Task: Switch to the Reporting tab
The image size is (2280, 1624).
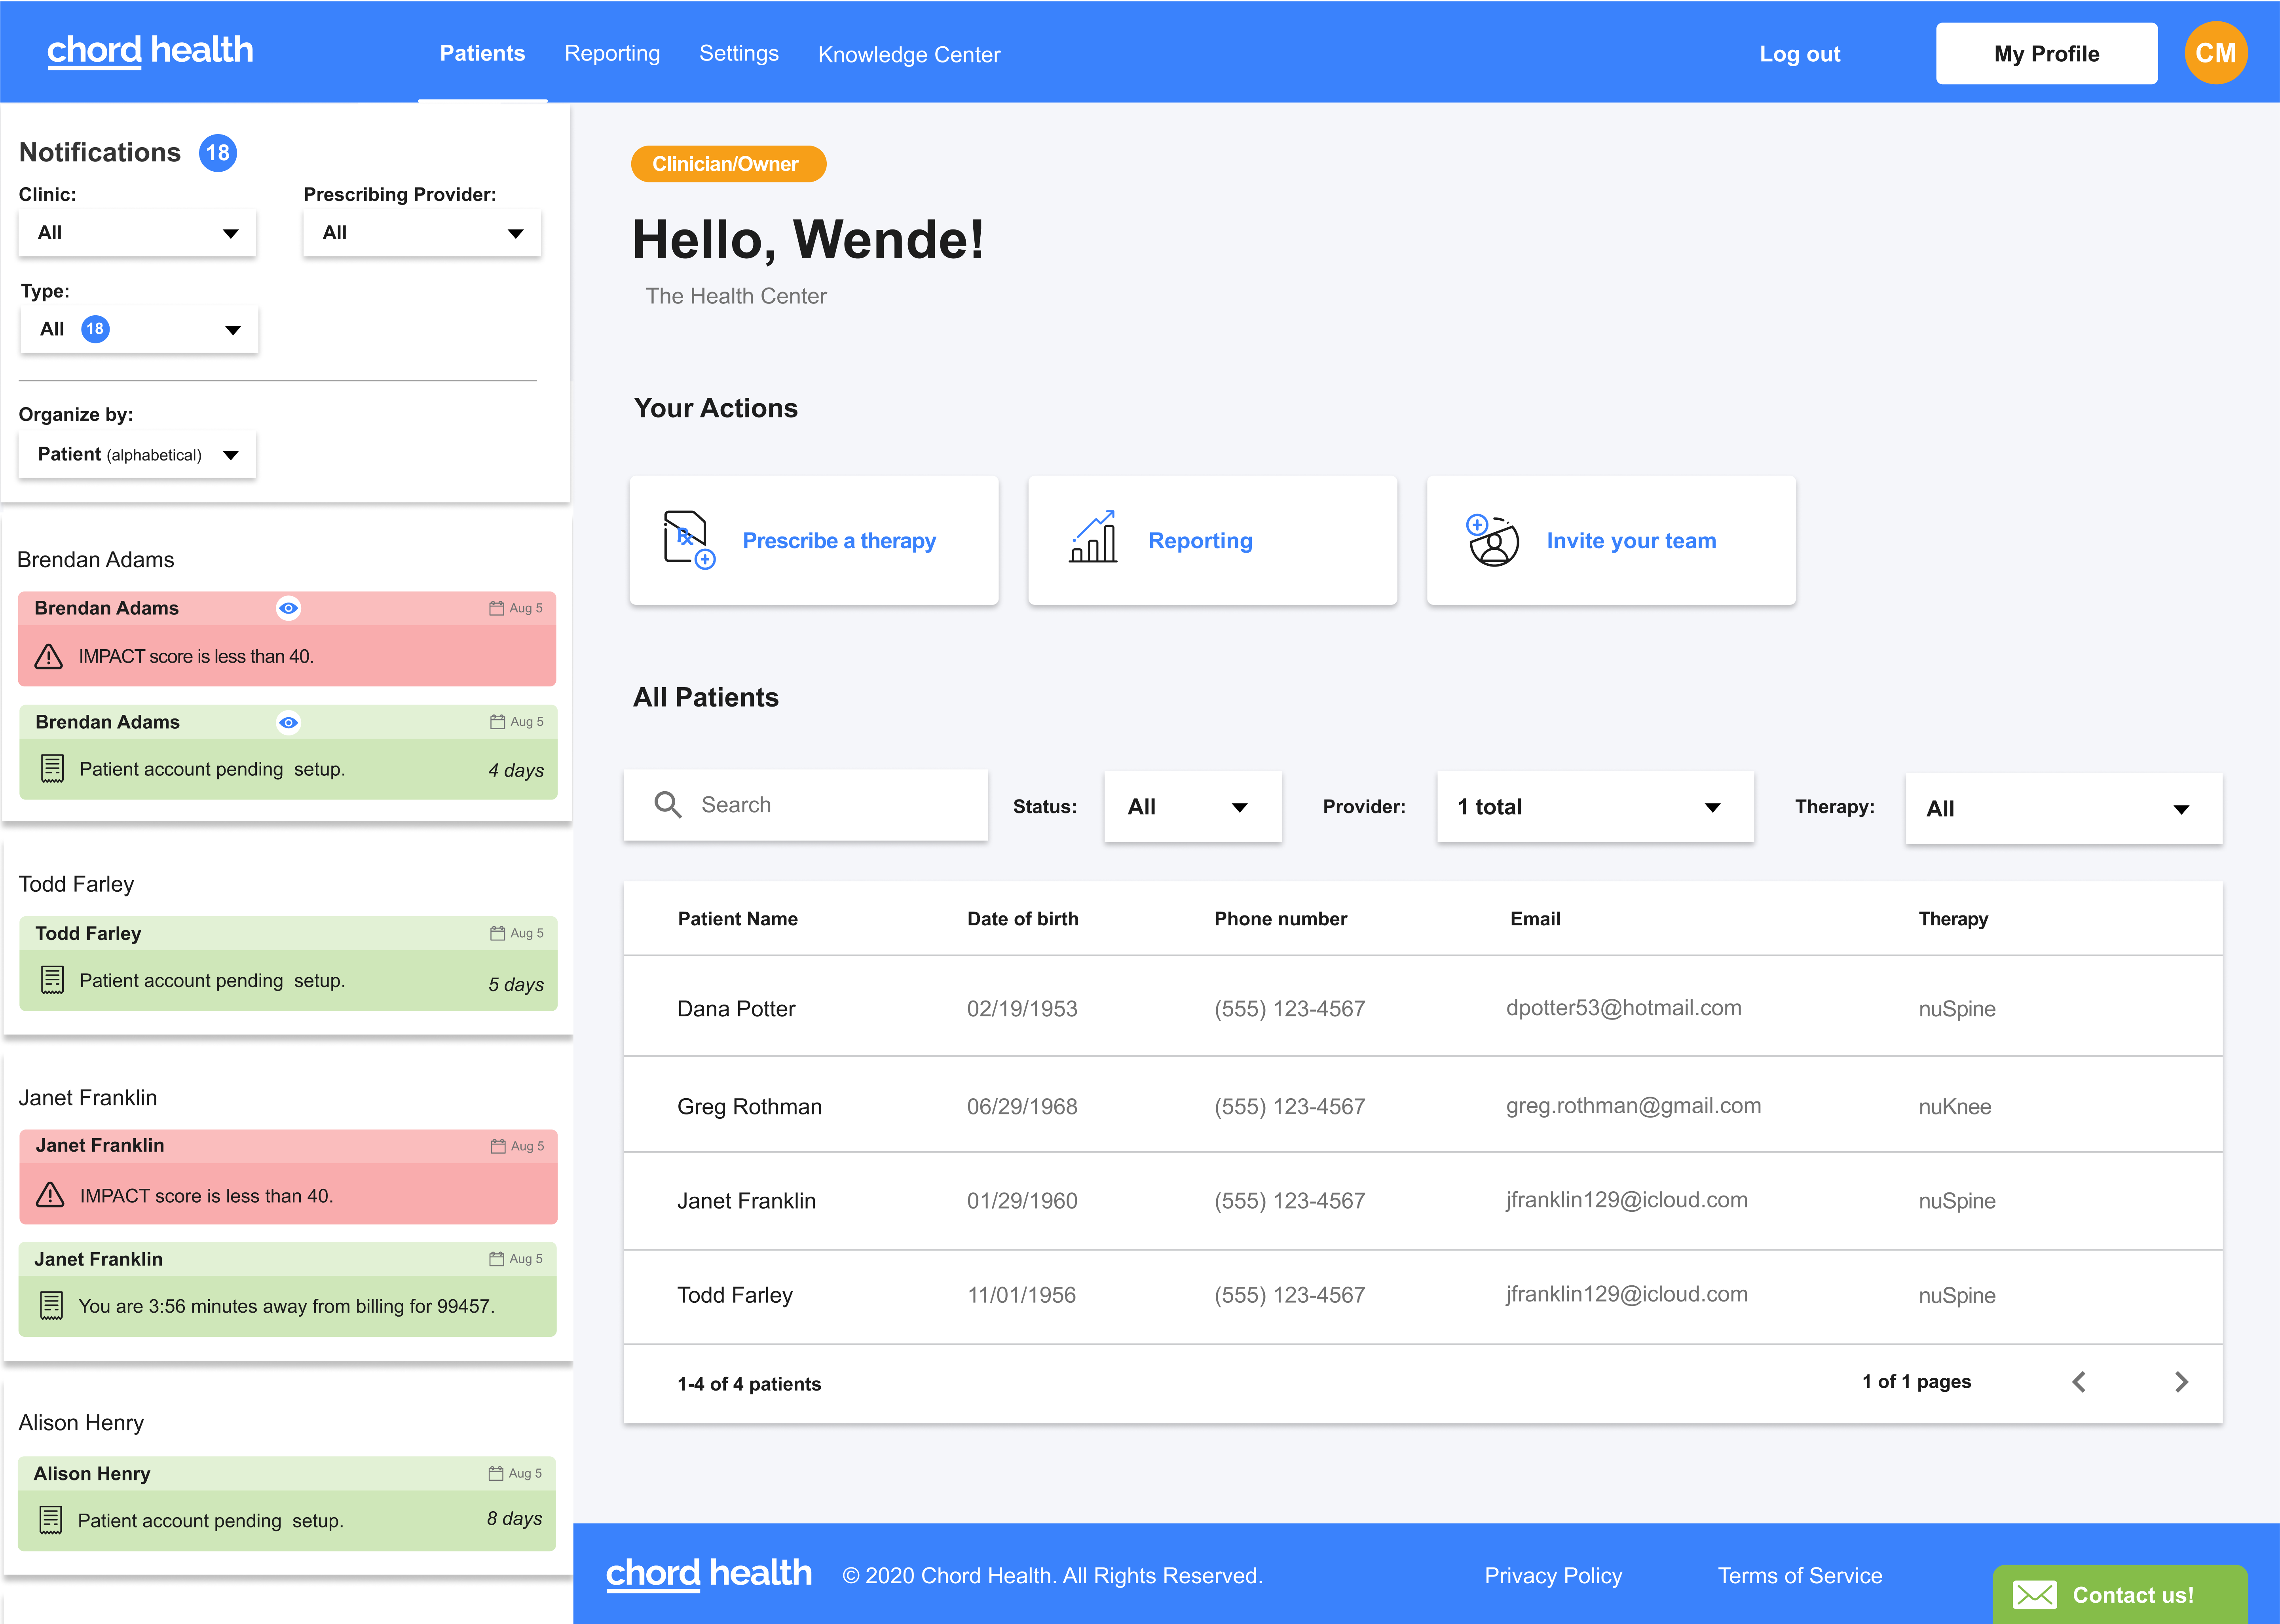Action: 612,53
